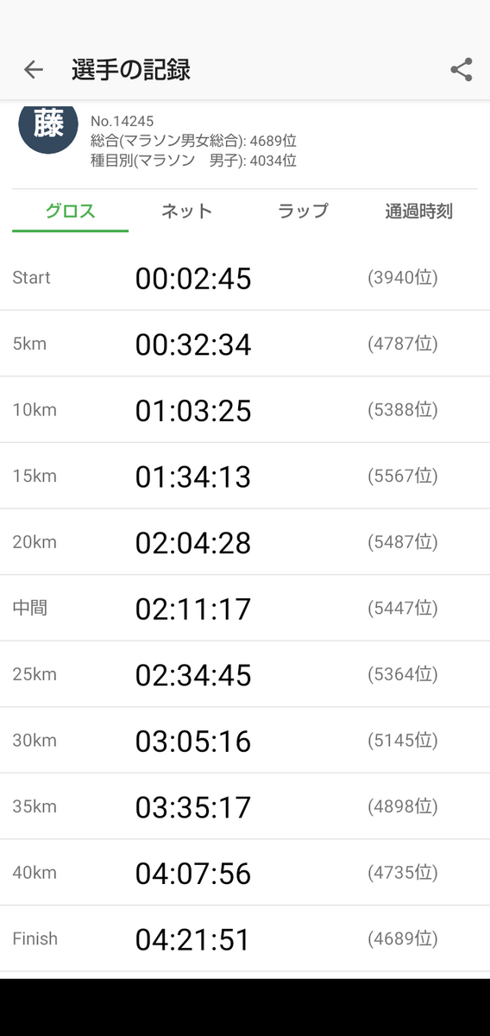Screen dimensions: 490x1036
Task: Tap the 中間 halfway split row
Action: pyautogui.click(x=245, y=608)
